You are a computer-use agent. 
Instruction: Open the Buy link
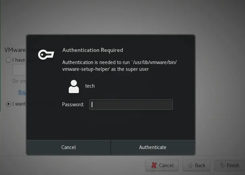pos(22,92)
